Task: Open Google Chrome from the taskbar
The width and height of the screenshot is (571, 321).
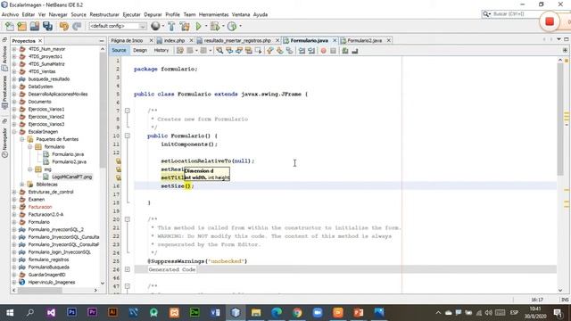Action: click(x=297, y=312)
